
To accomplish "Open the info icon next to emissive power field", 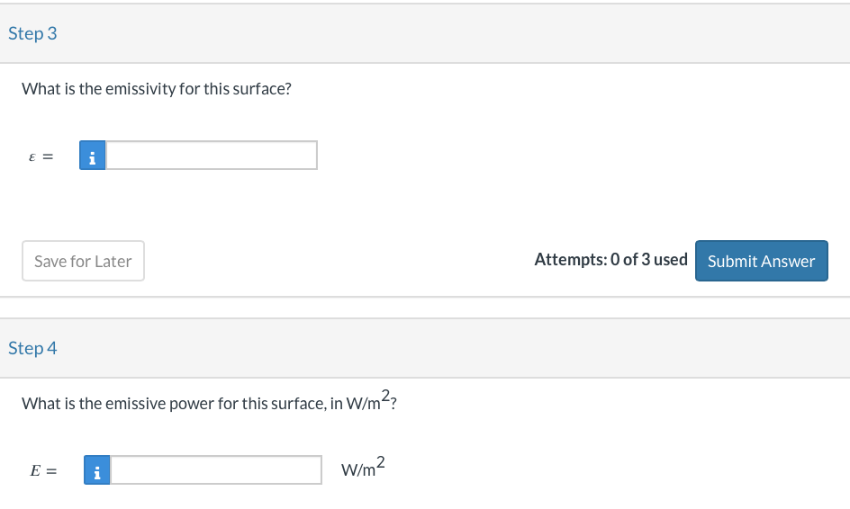I will 97,470.
